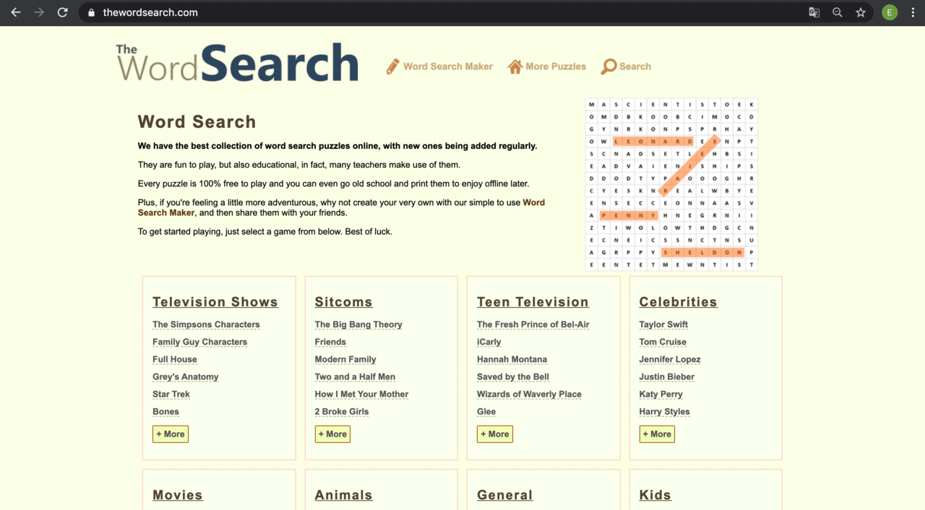Viewport: 925px width, 510px height.
Task: Open the Tom Cruise puzzle
Action: [x=663, y=342]
